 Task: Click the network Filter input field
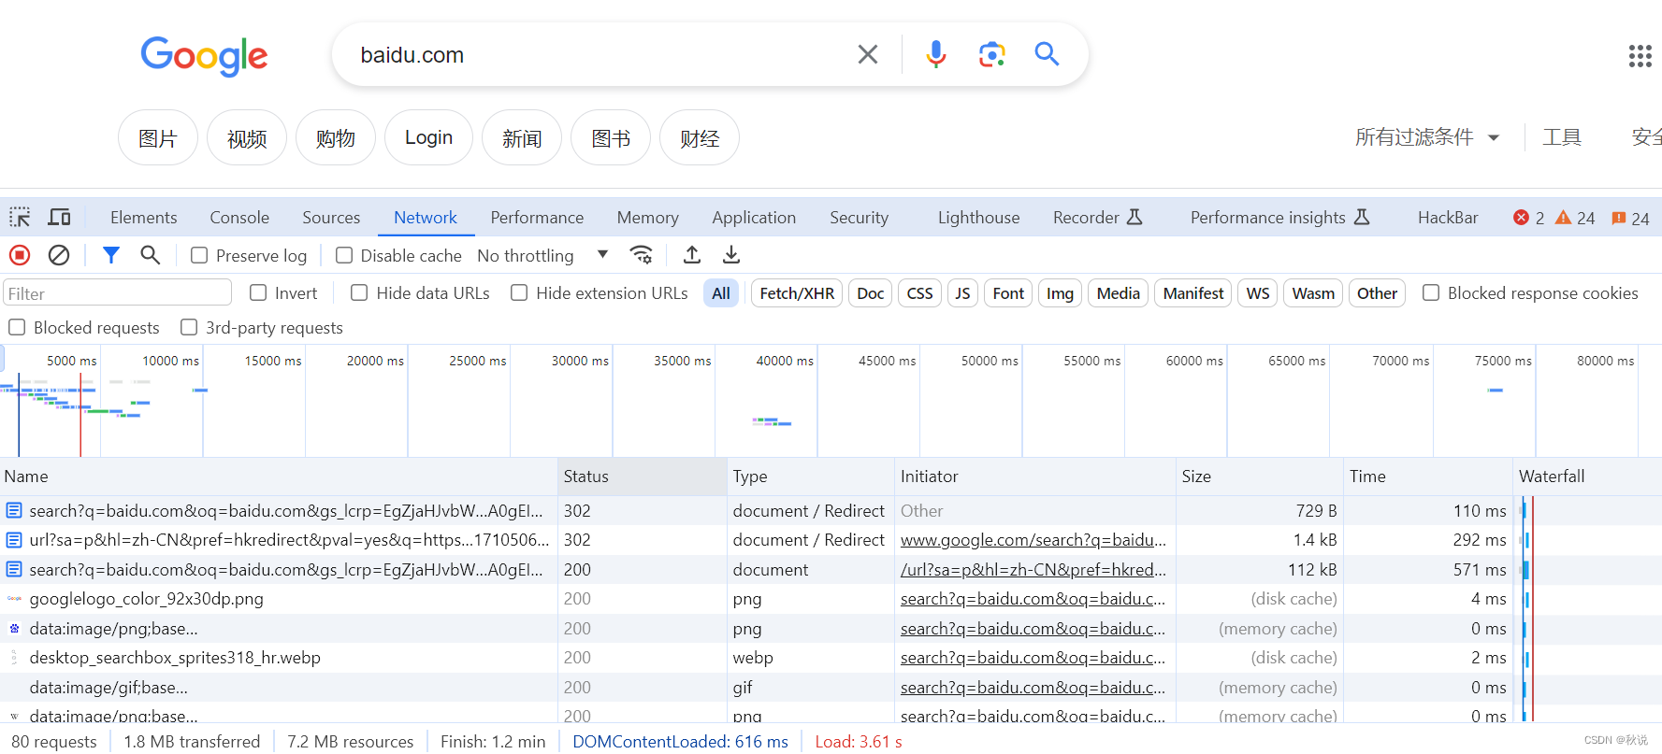pyautogui.click(x=117, y=293)
